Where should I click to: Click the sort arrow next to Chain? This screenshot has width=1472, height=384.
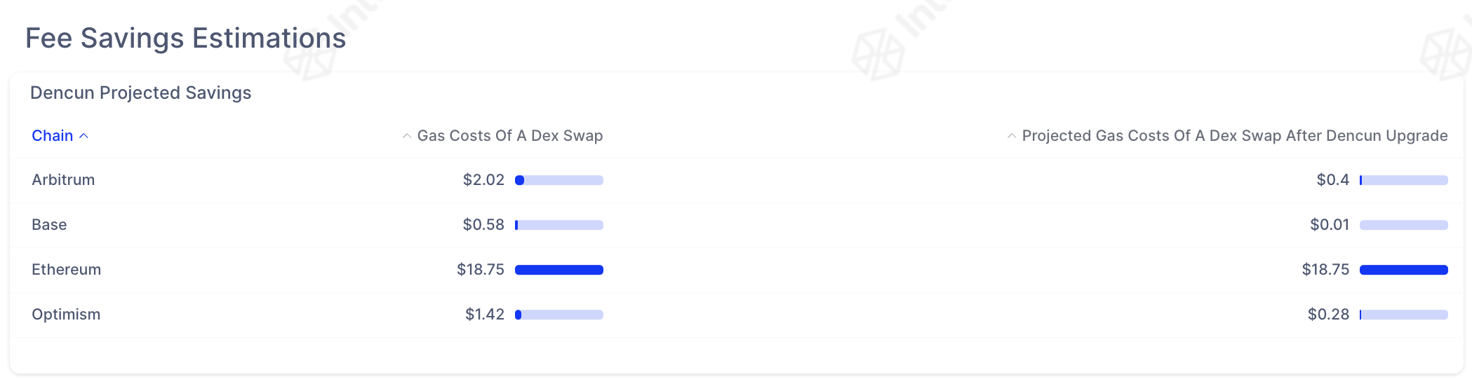pyautogui.click(x=83, y=136)
